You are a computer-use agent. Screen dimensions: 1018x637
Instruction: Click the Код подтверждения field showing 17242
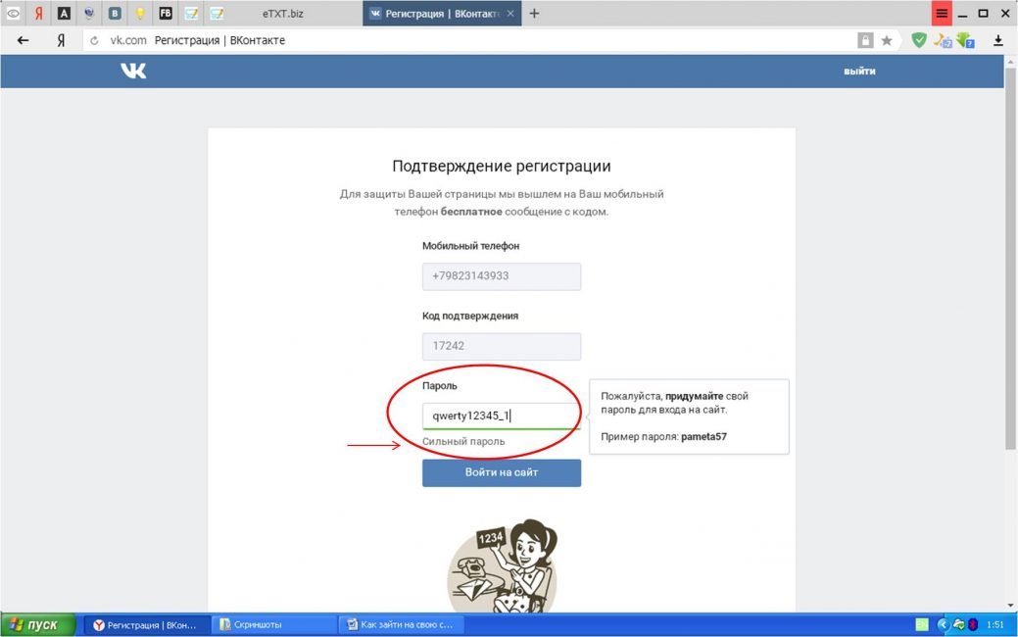pos(502,346)
